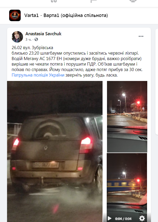The image size is (158, 222).
Task: Click the post text about вул. Зубрівська
Action: [x=77, y=61]
